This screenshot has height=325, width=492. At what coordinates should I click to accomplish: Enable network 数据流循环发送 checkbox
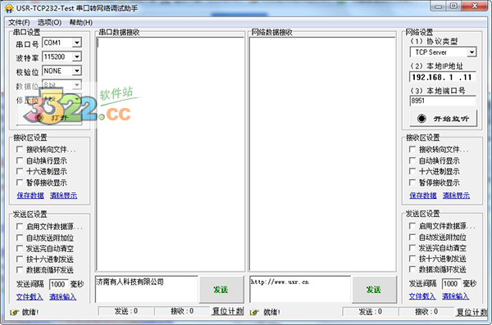(x=412, y=269)
